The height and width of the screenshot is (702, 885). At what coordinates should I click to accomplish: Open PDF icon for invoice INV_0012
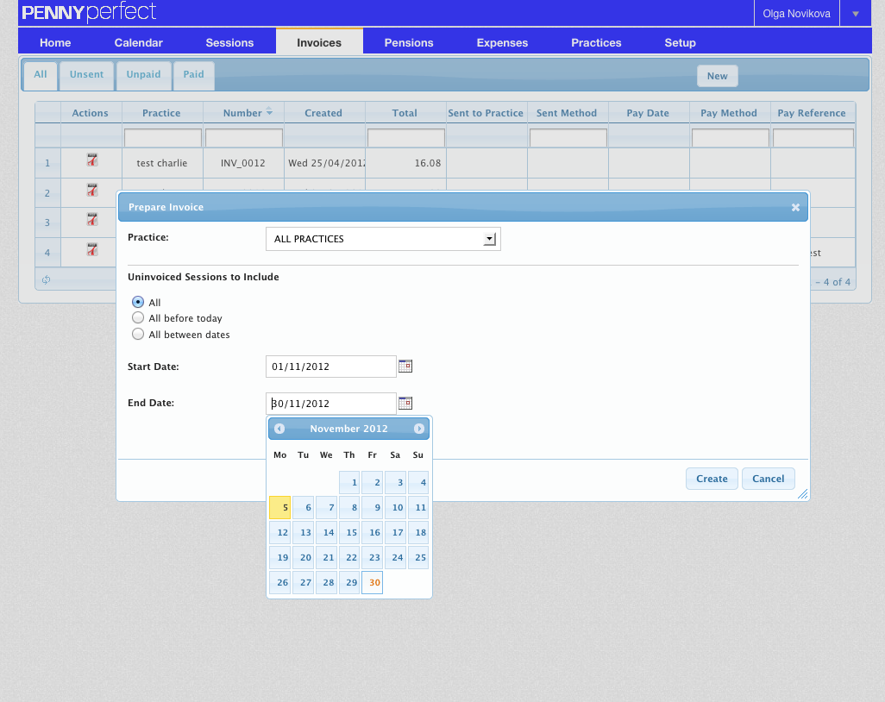point(92,160)
